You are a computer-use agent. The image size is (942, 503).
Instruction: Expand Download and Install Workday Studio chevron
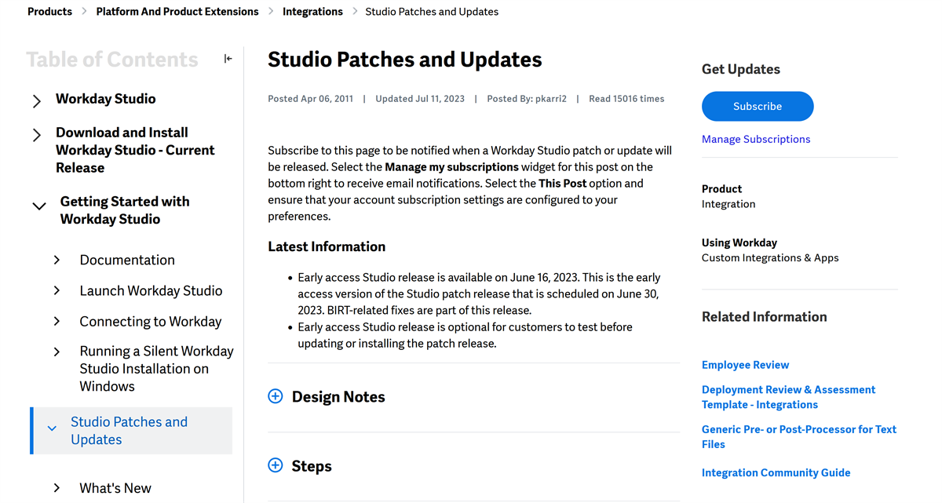[x=37, y=135]
